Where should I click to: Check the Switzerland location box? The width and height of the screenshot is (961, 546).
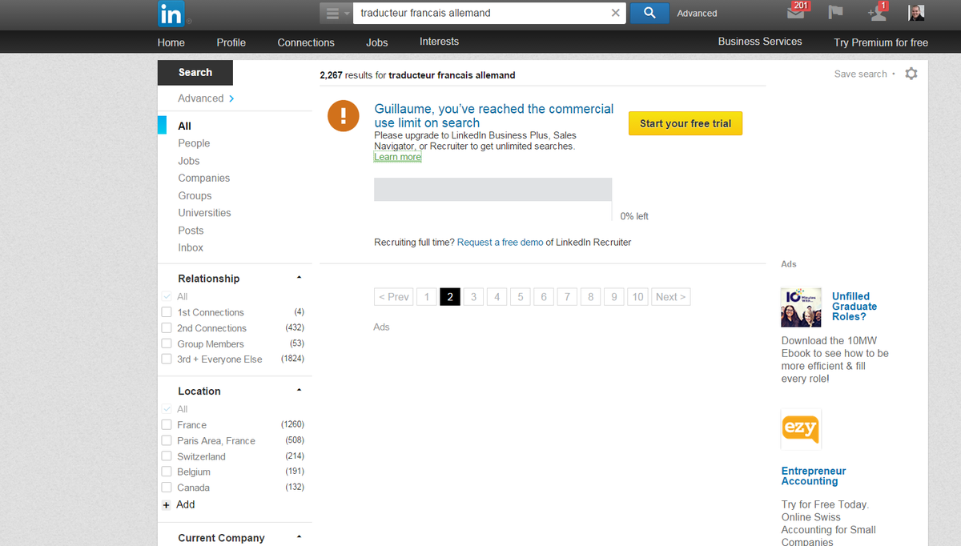[x=167, y=456]
